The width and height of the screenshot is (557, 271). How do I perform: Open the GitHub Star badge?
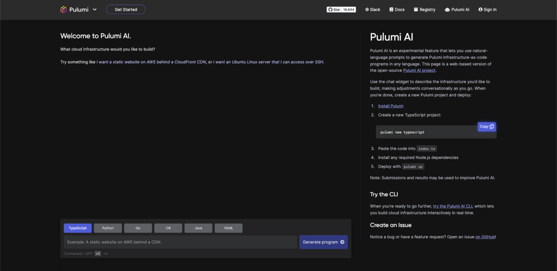tap(334, 9)
